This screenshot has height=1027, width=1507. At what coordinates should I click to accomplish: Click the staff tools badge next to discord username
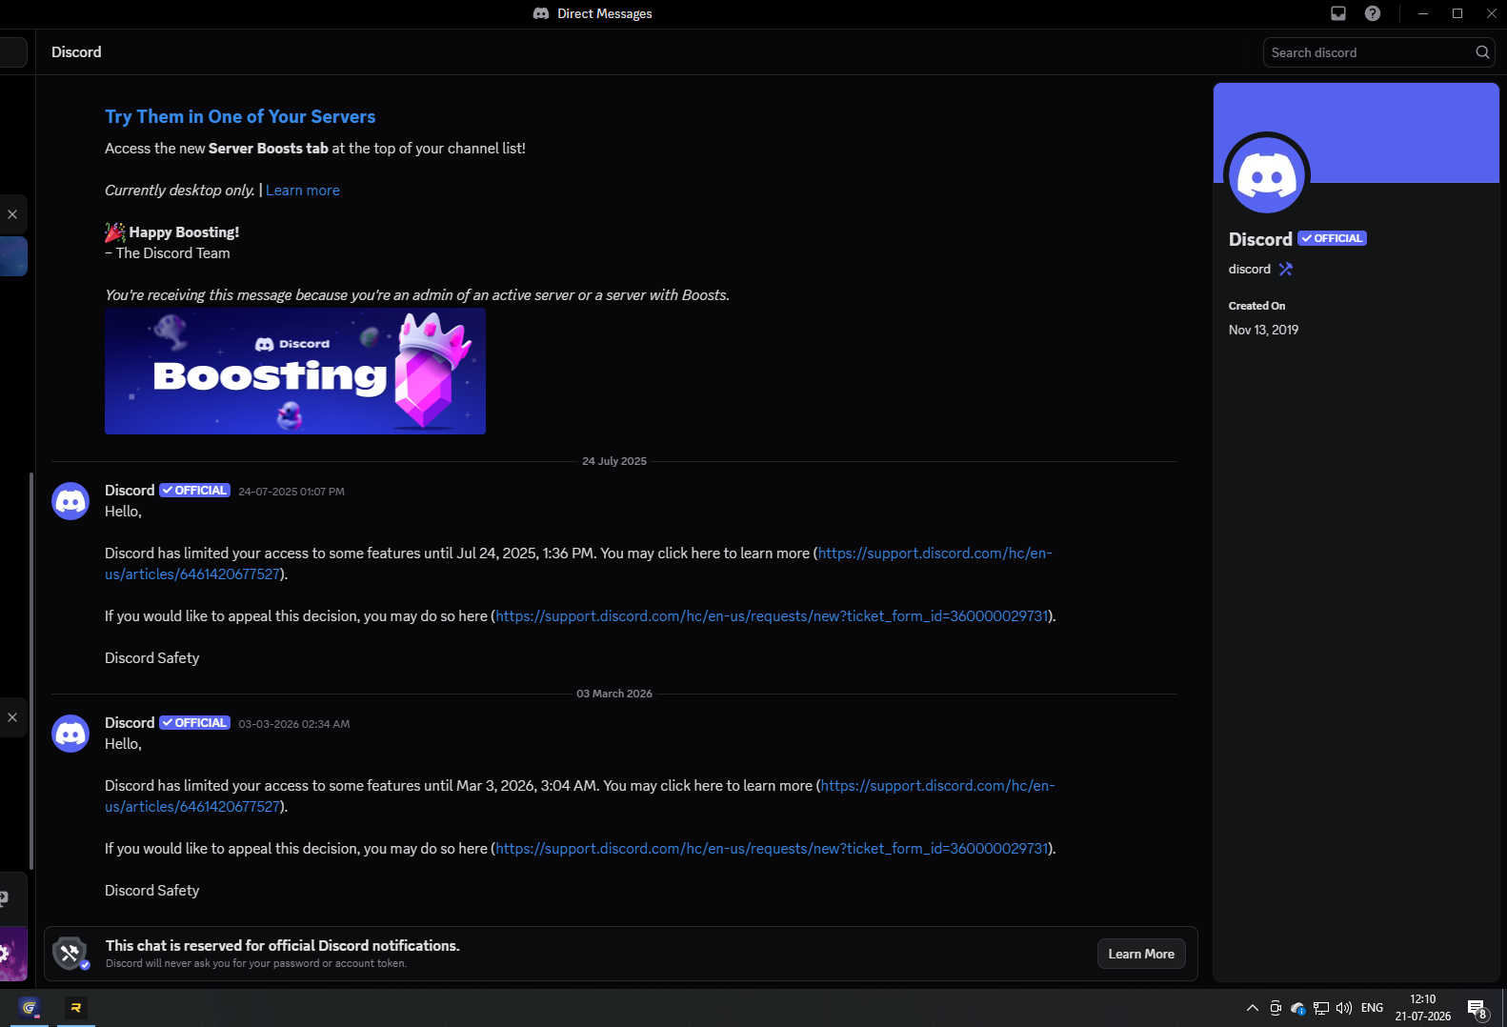[1286, 269]
